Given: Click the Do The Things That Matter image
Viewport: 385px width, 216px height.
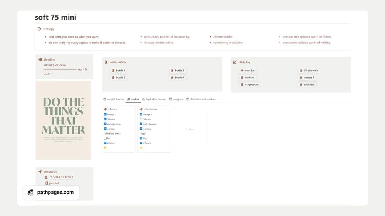Looking at the screenshot, I should pos(64,120).
